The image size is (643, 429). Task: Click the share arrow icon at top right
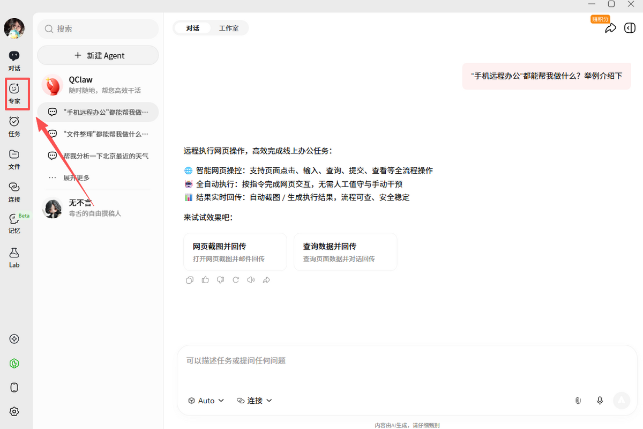[610, 28]
